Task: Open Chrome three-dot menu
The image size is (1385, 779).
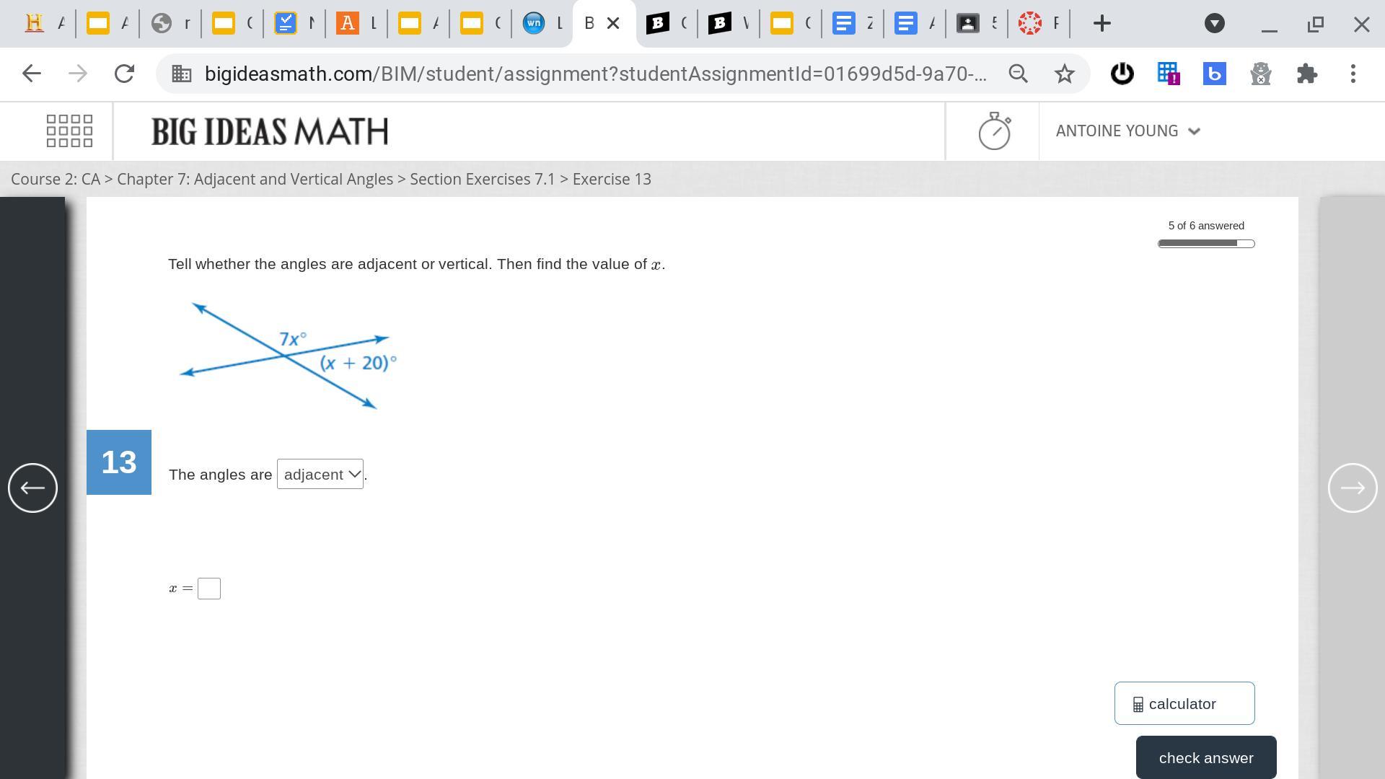Action: (1353, 74)
